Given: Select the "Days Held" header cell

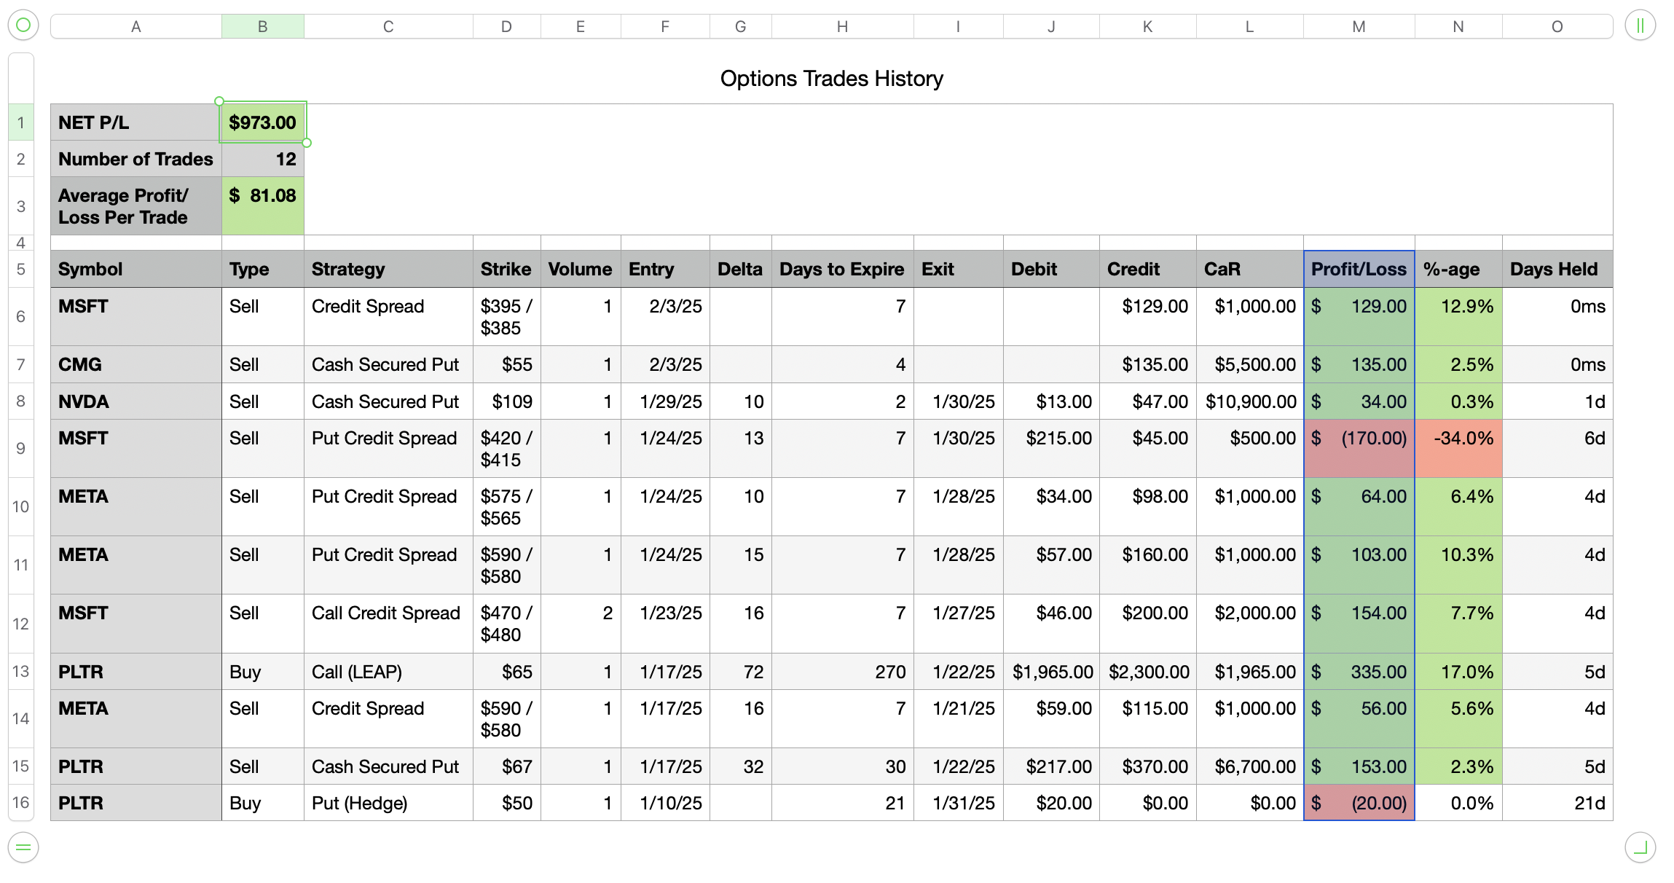Looking at the screenshot, I should (1557, 269).
